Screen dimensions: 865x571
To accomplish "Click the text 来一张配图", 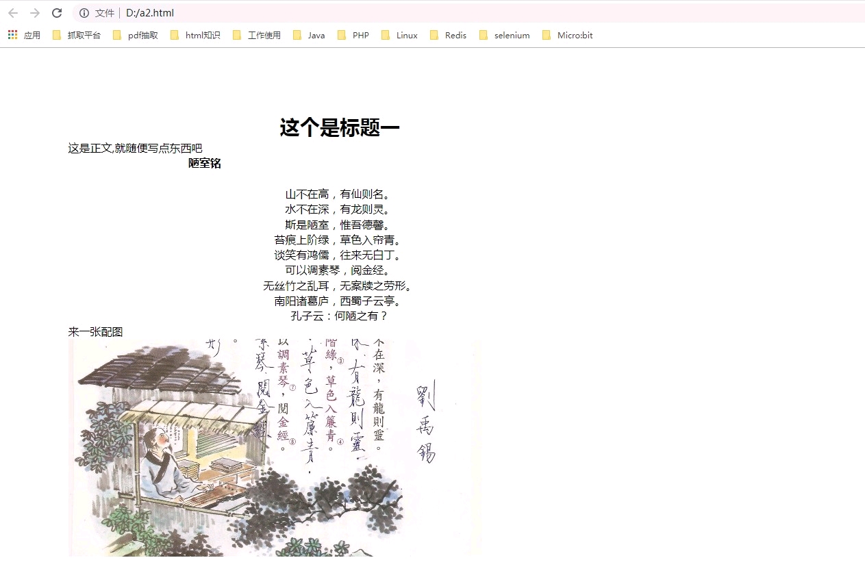I will click(95, 331).
